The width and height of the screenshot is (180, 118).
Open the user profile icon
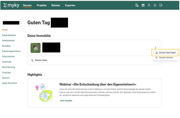tap(149, 5)
